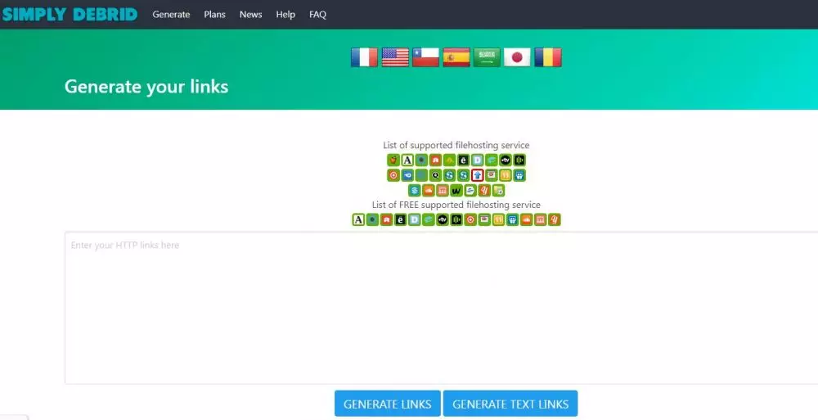Image resolution: width=818 pixels, height=420 pixels.
Task: Click 'List of supported filehosting service' text
Action: [x=456, y=145]
